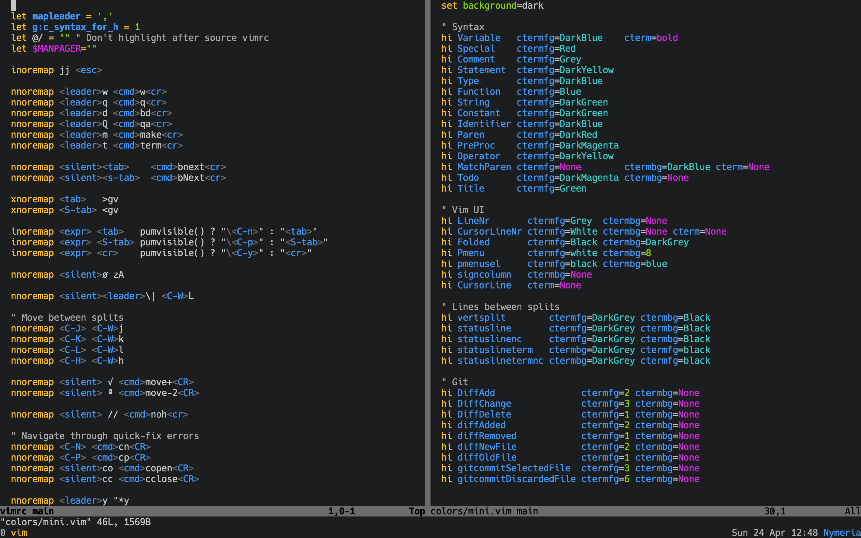Click 'cterm=bold' on the hi Variable line
Image resolution: width=861 pixels, height=538 pixels.
pyautogui.click(x=651, y=38)
